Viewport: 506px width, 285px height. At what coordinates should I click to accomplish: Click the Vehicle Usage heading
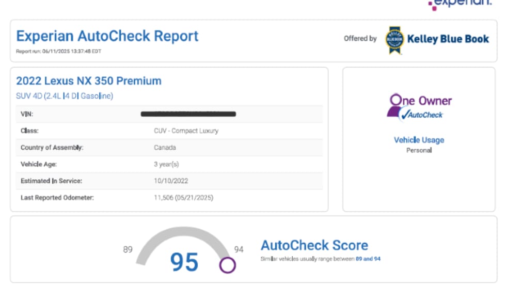coord(419,140)
